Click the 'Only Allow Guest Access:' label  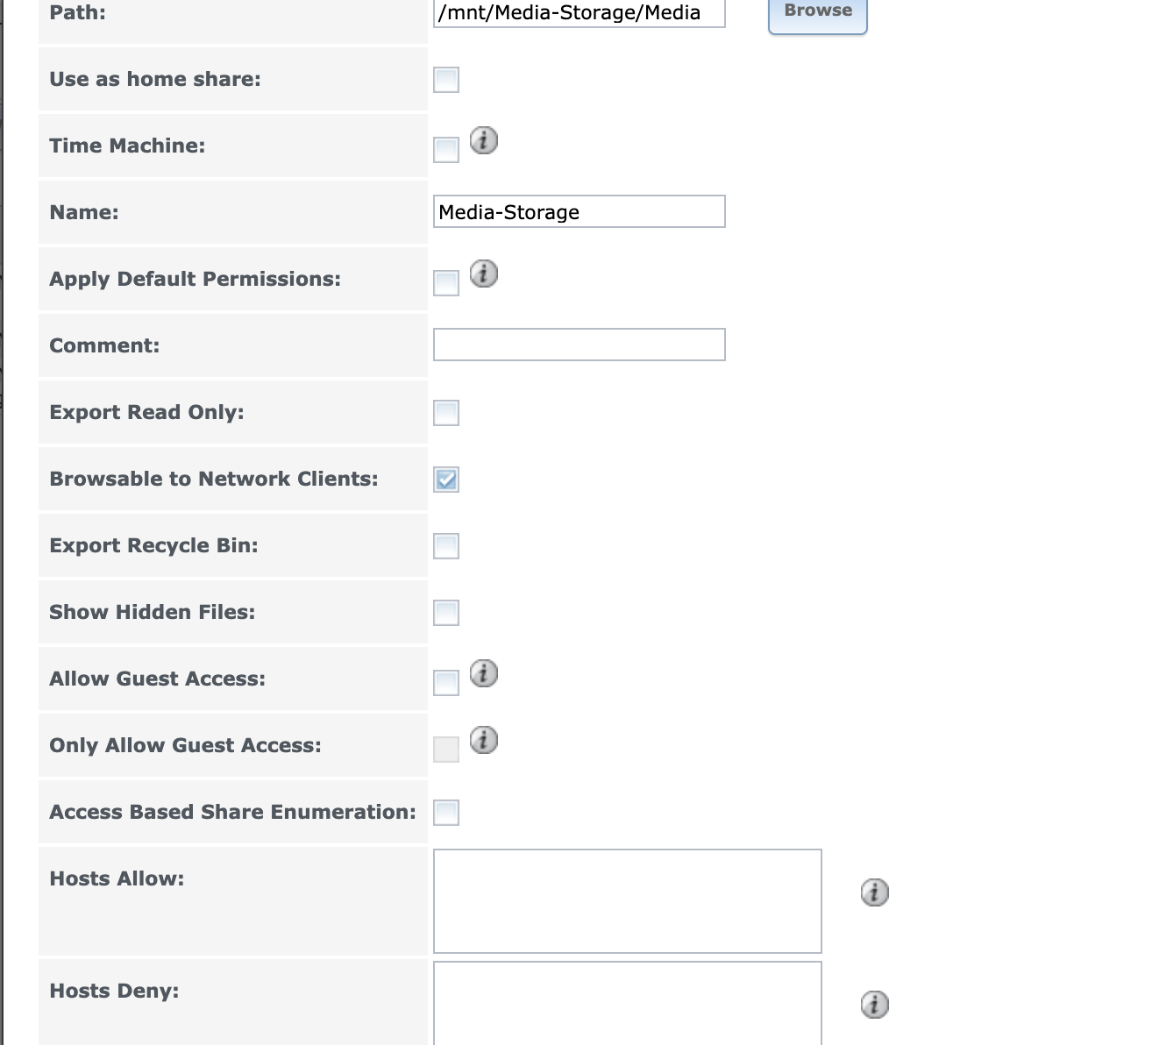[186, 745]
